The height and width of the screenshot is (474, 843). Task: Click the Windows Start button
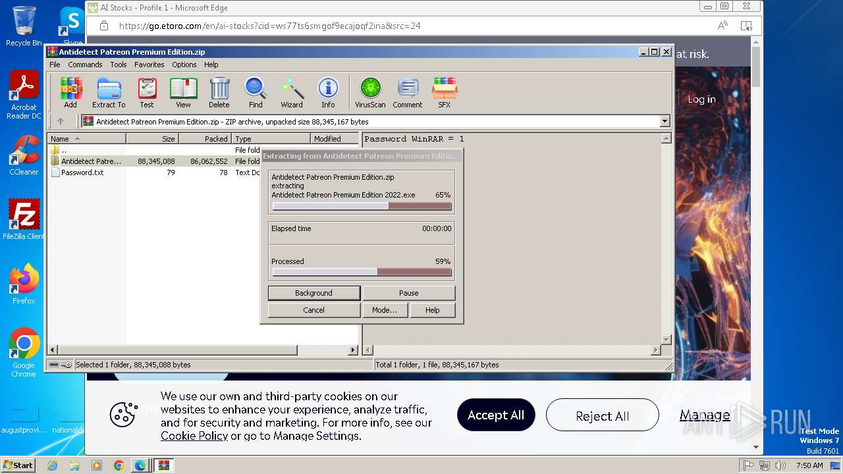(18, 465)
